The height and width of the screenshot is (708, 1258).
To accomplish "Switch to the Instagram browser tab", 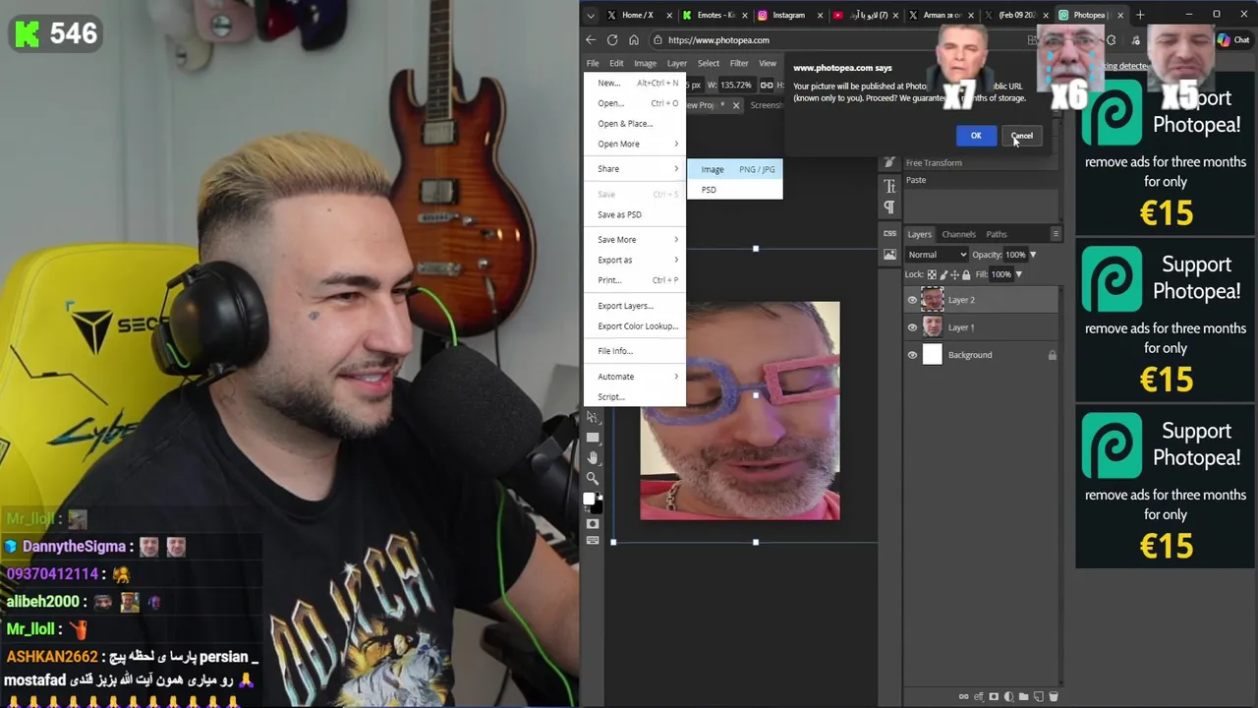I will (x=788, y=15).
